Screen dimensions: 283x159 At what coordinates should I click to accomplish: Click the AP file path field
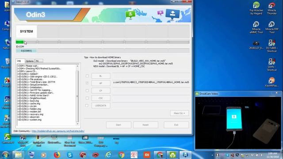pyautogui.click(x=151, y=82)
